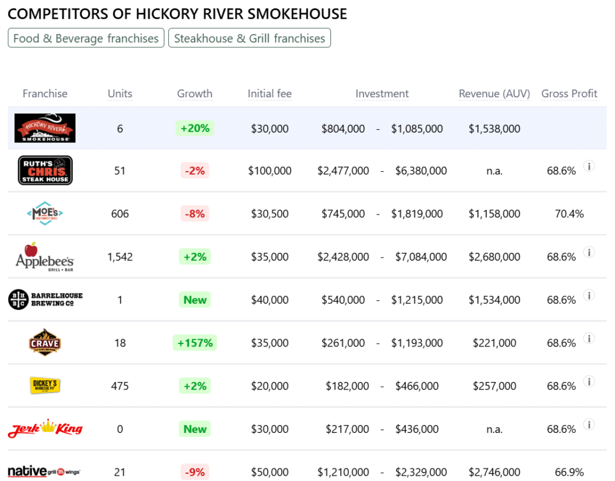Click the $257,000 revenue value
Screen dimensions: 615x481
click(x=494, y=386)
